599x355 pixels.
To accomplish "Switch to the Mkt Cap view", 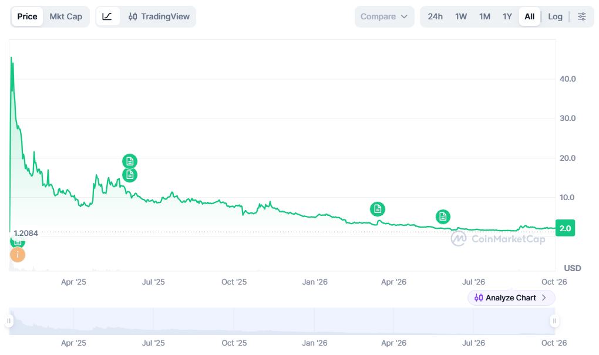I will 66,16.
